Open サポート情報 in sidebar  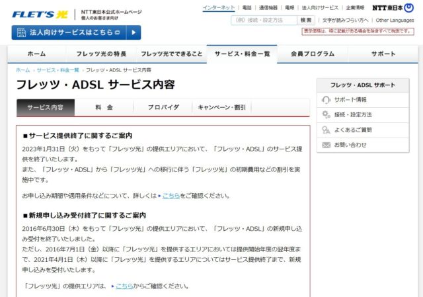click(x=363, y=100)
